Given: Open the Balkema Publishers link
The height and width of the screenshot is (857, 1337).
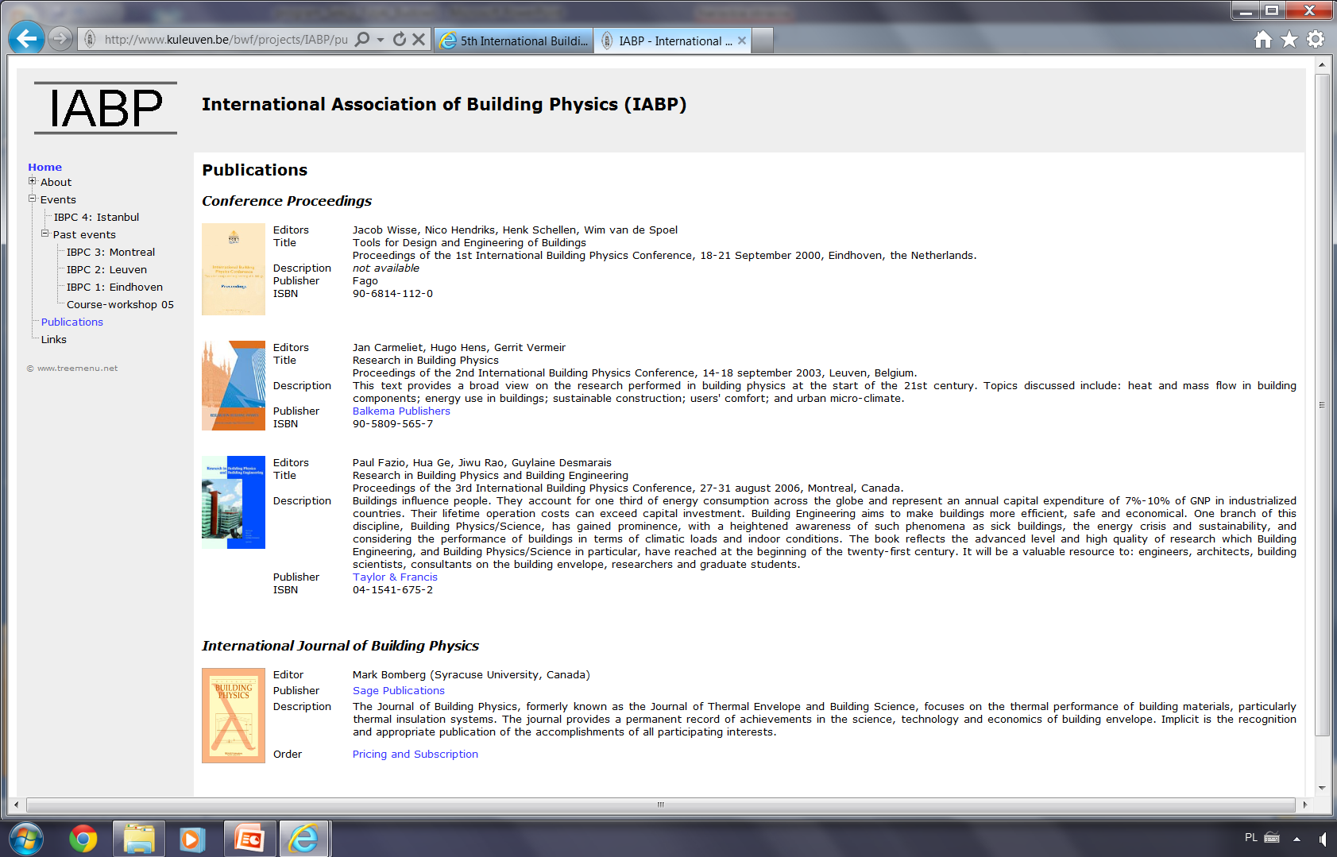Looking at the screenshot, I should (x=401, y=411).
